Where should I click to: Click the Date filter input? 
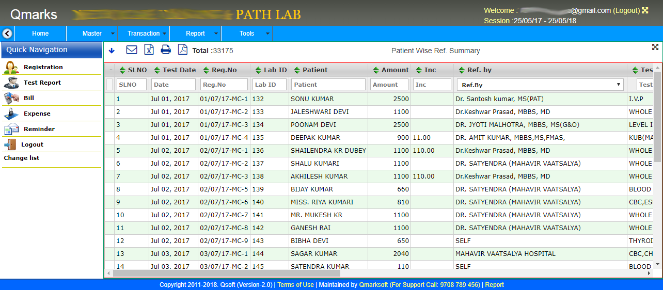pos(173,85)
